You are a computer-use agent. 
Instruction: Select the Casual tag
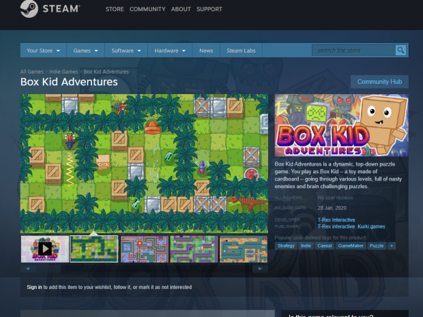pos(325,246)
